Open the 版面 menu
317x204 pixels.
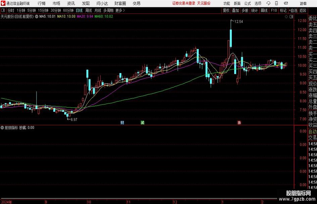237,3
